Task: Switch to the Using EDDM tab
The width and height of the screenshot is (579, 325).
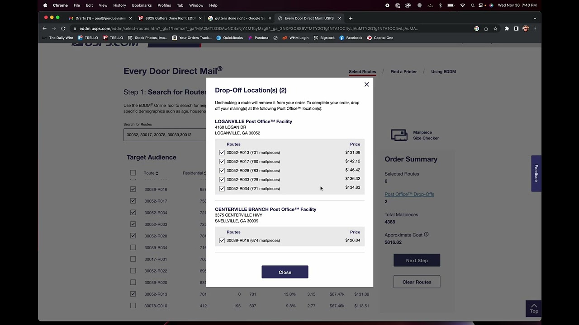Action: point(443,72)
